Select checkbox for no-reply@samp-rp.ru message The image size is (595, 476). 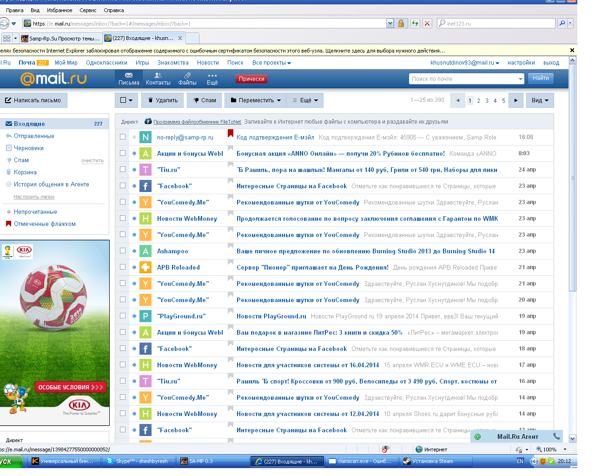tap(123, 137)
